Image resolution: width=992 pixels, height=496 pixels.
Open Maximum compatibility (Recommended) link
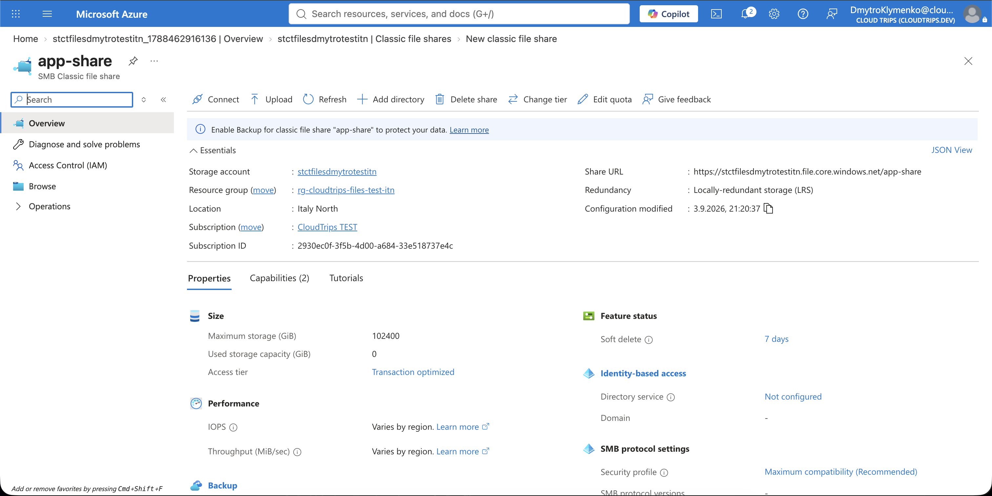(841, 472)
